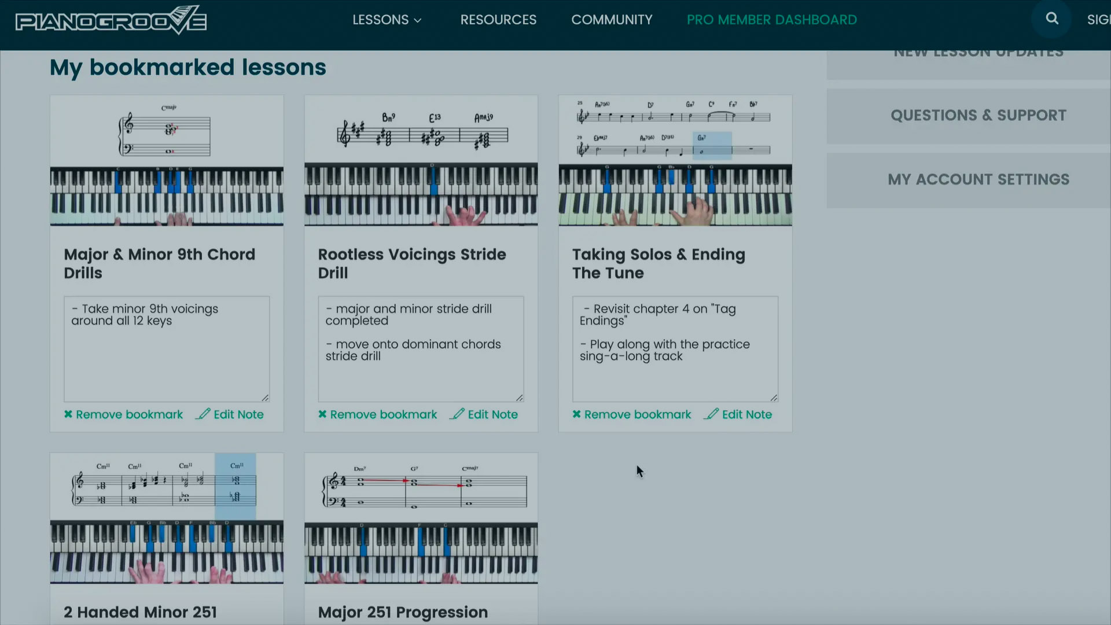Click pencil icon on Rootless Voicings card
This screenshot has width=1111, height=625.
point(457,414)
